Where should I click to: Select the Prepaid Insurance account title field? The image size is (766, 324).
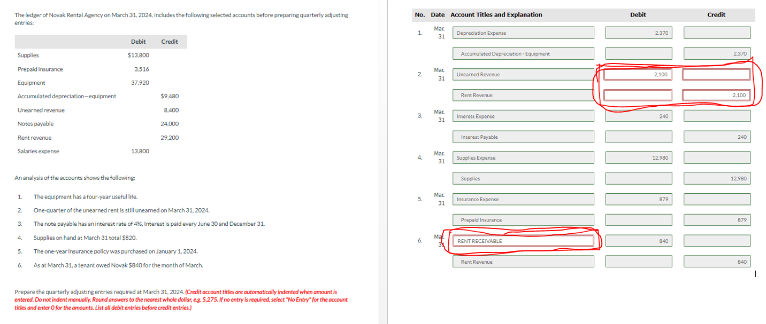(x=524, y=220)
